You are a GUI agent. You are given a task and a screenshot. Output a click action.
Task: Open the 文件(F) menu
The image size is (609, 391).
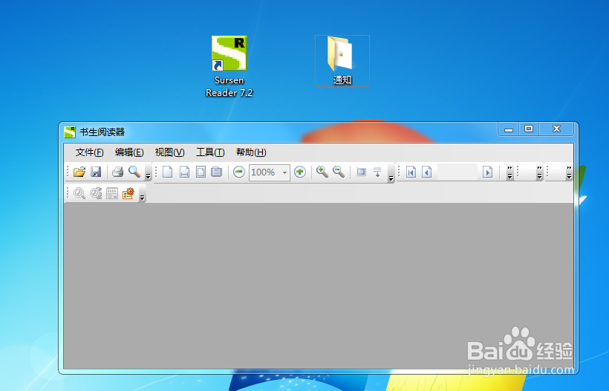pyautogui.click(x=89, y=152)
